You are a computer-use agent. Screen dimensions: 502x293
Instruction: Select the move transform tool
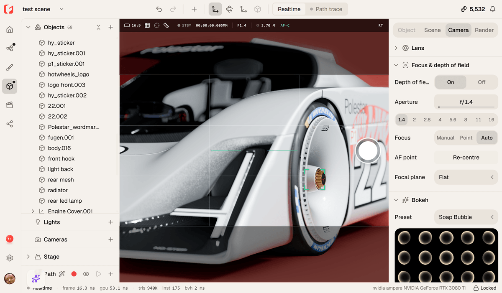coord(215,9)
